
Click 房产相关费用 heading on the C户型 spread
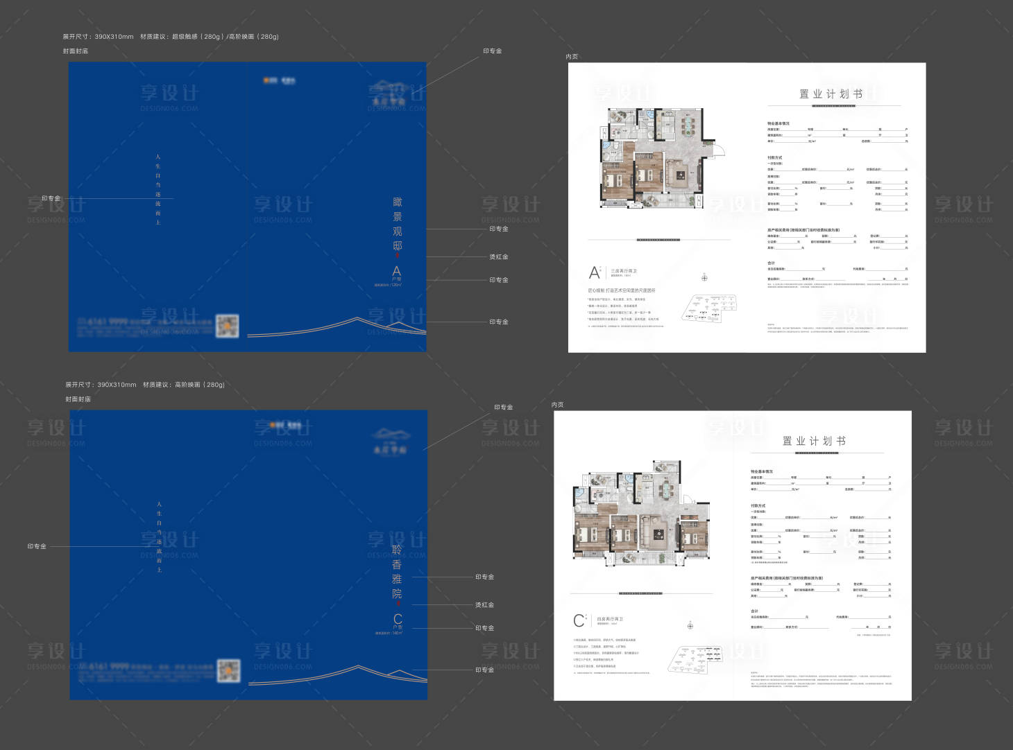tap(787, 577)
